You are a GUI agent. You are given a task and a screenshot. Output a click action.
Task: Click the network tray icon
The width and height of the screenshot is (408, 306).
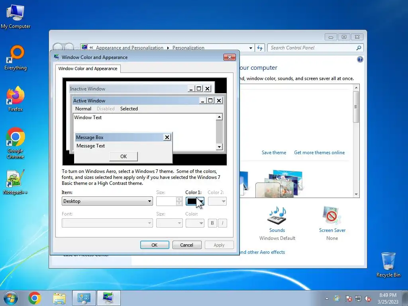(x=358, y=299)
